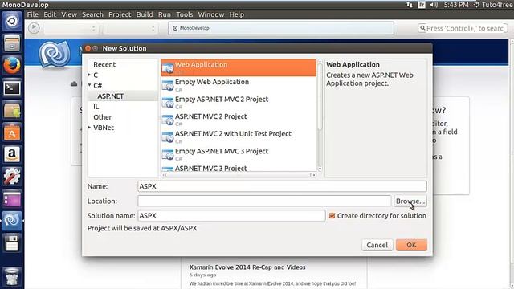This screenshot has width=514, height=289.
Task: Click the template list horizontal scrollbar
Action: click(x=238, y=175)
